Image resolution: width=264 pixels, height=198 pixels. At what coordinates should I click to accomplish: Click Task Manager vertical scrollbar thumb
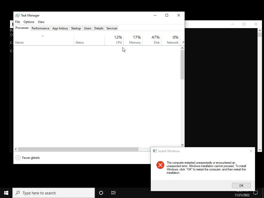click(x=182, y=65)
